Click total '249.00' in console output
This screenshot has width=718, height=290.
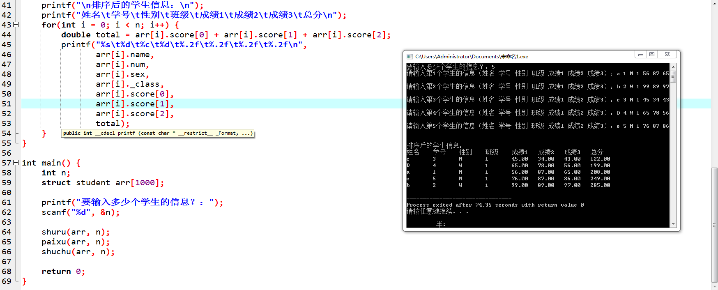click(x=600, y=178)
